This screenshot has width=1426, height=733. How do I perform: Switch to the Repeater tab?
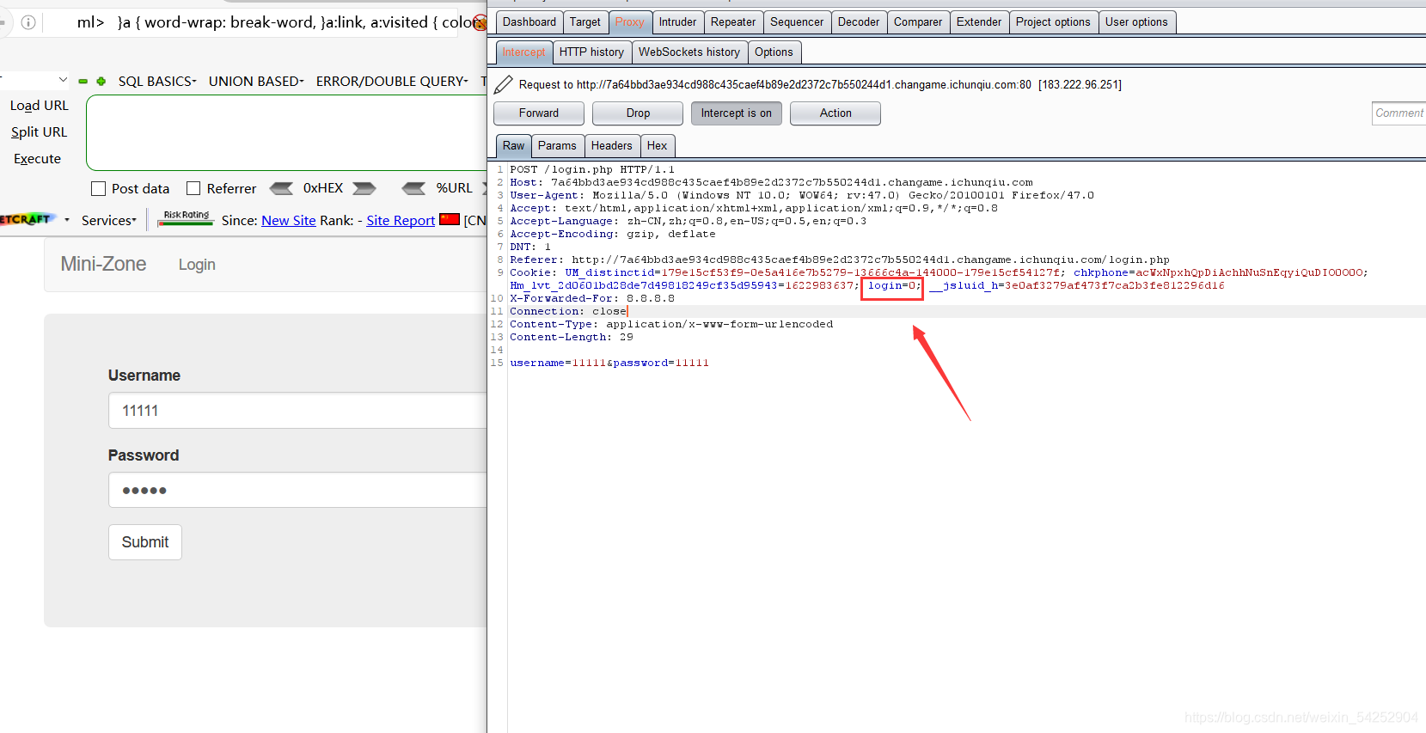733,22
